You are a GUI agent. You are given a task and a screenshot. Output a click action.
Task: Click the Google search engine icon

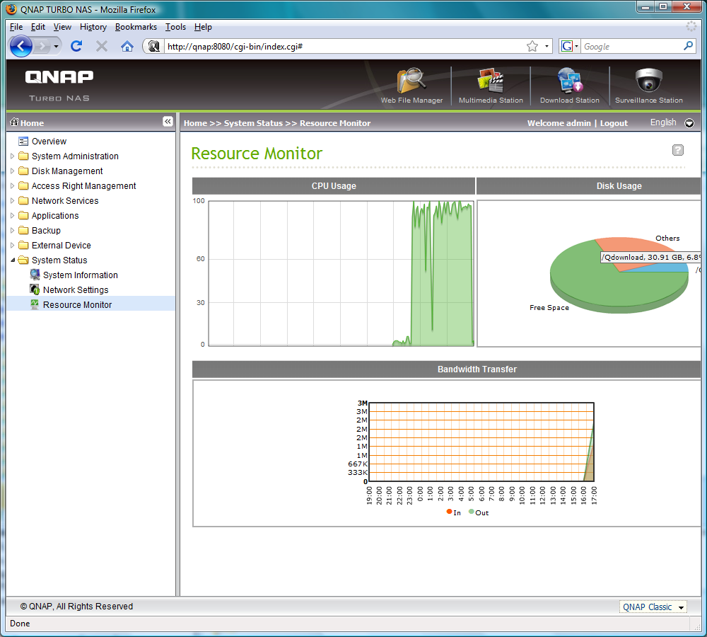[x=567, y=46]
